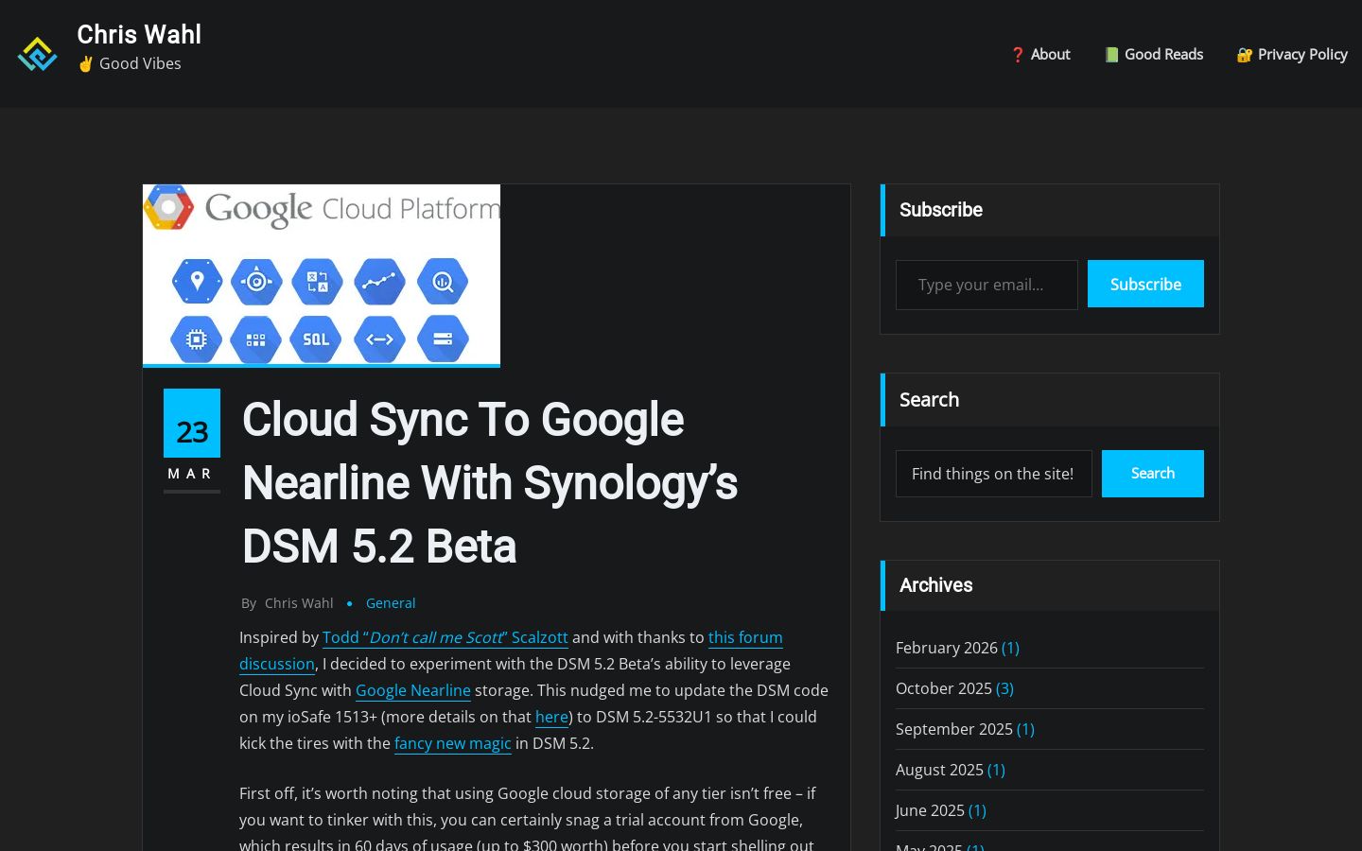Open the August 2025 archive

[x=939, y=770]
